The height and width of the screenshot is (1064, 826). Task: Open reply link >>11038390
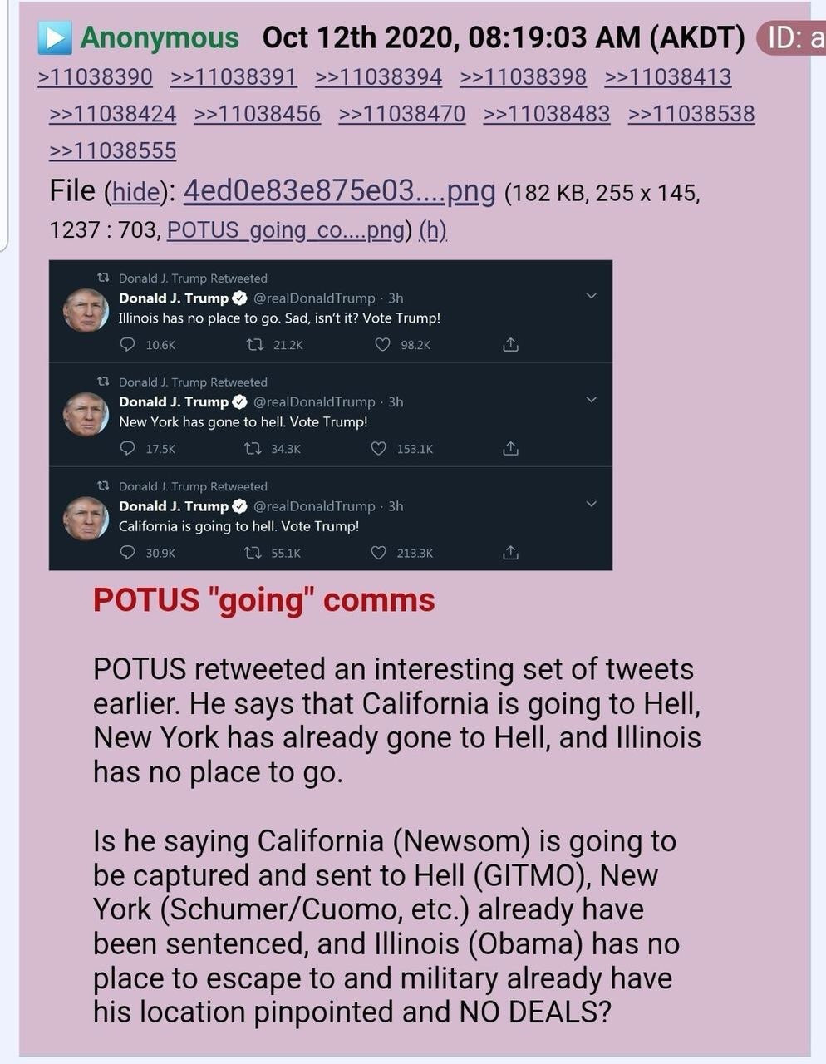coord(95,77)
